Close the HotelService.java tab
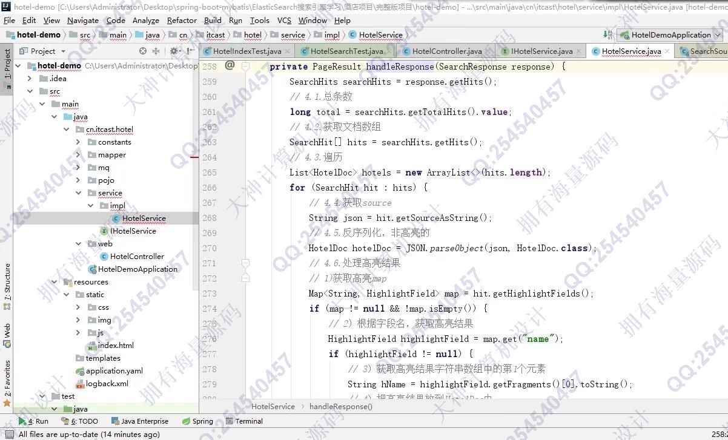Image resolution: width=728 pixels, height=440 pixels. point(667,51)
